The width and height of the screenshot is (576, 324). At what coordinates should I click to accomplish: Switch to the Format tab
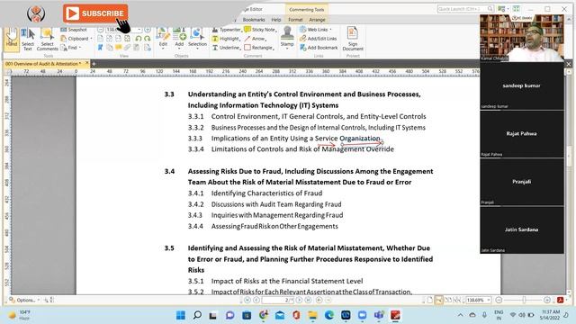pyautogui.click(x=295, y=20)
